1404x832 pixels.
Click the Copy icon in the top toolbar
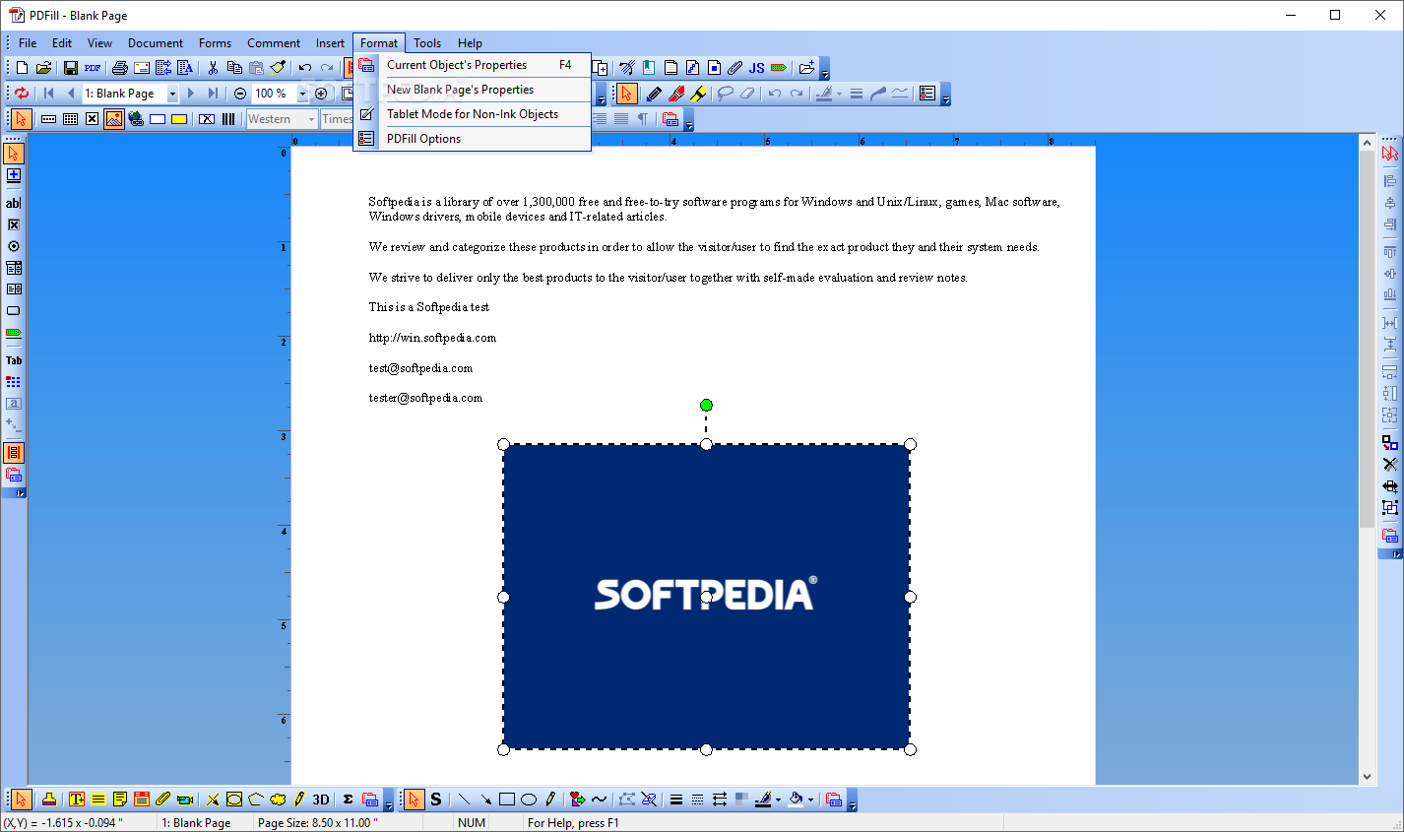[x=234, y=68]
